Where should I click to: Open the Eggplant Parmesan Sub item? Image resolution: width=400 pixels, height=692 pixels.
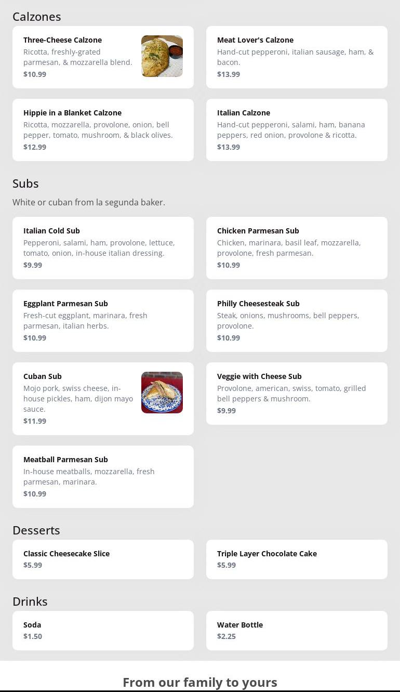[103, 321]
